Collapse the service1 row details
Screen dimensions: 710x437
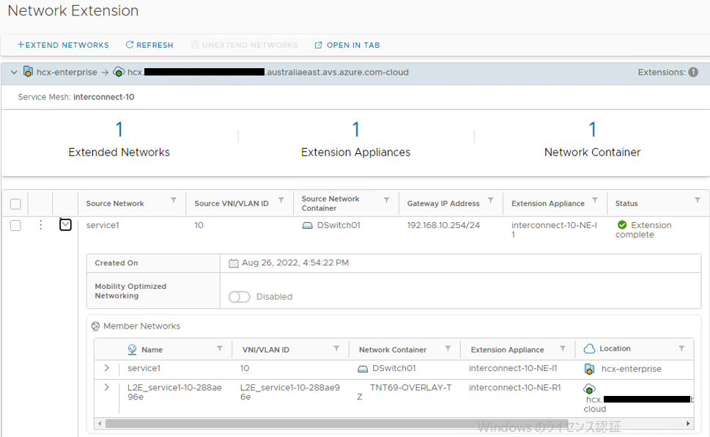click(x=65, y=224)
